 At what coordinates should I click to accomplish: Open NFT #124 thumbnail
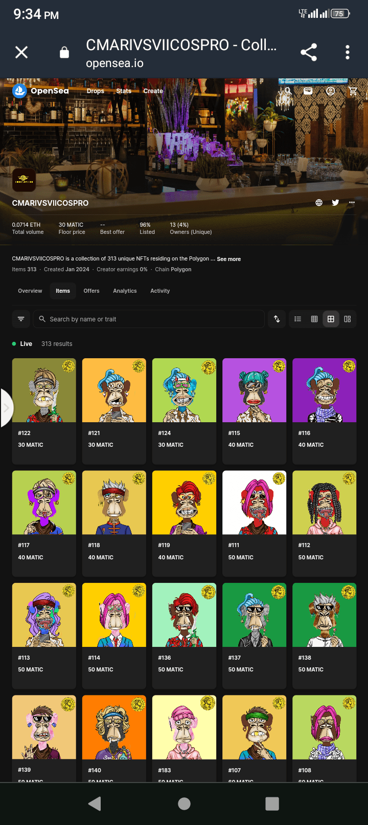tap(184, 390)
